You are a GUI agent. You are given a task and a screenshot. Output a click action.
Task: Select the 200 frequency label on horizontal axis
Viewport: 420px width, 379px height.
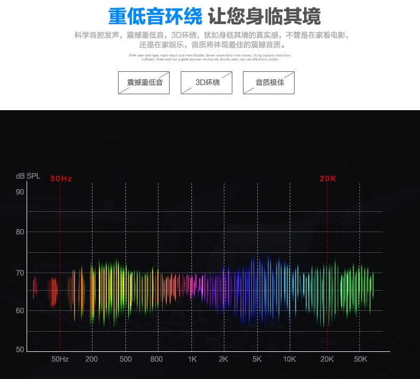(91, 359)
